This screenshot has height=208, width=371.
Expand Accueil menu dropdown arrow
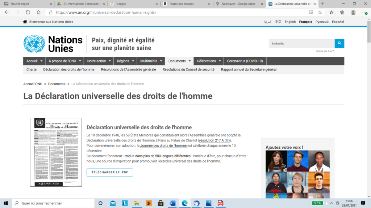pyautogui.click(x=41, y=61)
